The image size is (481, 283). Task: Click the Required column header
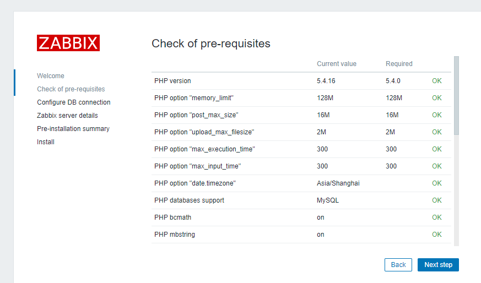click(399, 64)
